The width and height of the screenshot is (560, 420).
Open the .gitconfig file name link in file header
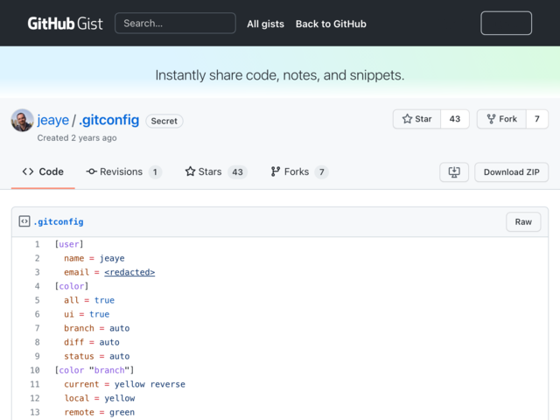click(x=59, y=221)
